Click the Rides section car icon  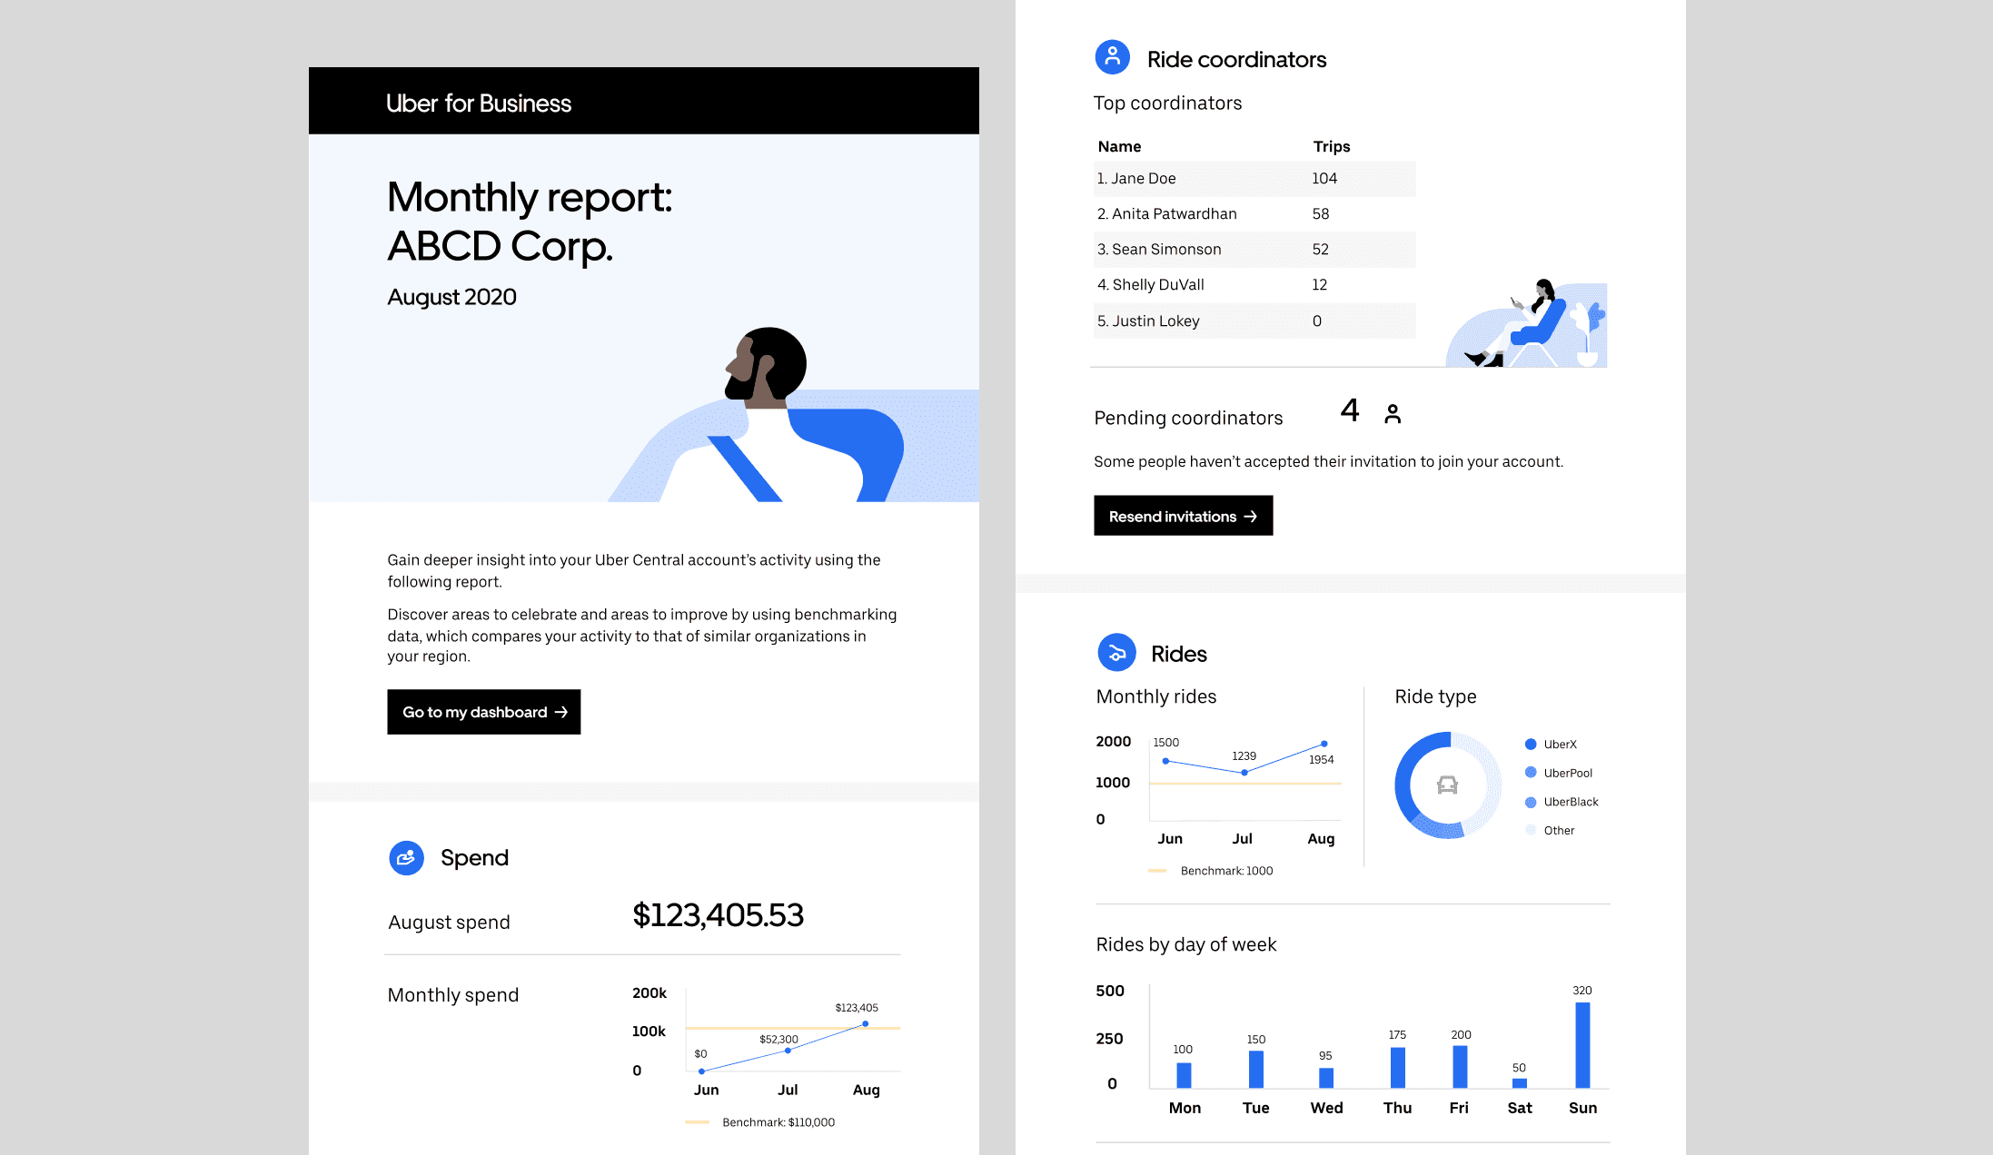click(1116, 653)
